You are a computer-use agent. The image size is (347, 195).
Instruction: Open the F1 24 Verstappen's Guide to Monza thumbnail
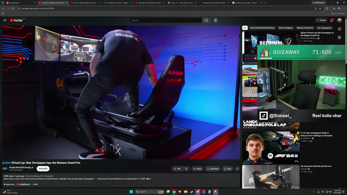point(271,148)
